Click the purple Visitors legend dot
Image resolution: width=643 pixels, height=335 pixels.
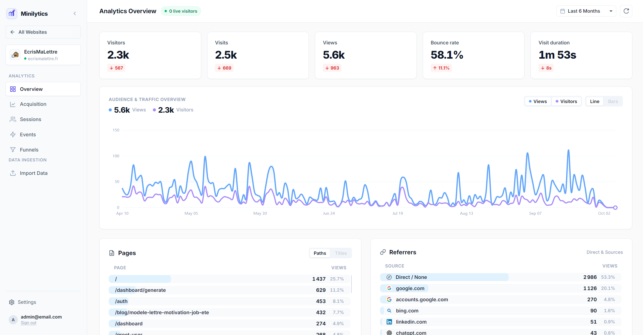point(154,110)
